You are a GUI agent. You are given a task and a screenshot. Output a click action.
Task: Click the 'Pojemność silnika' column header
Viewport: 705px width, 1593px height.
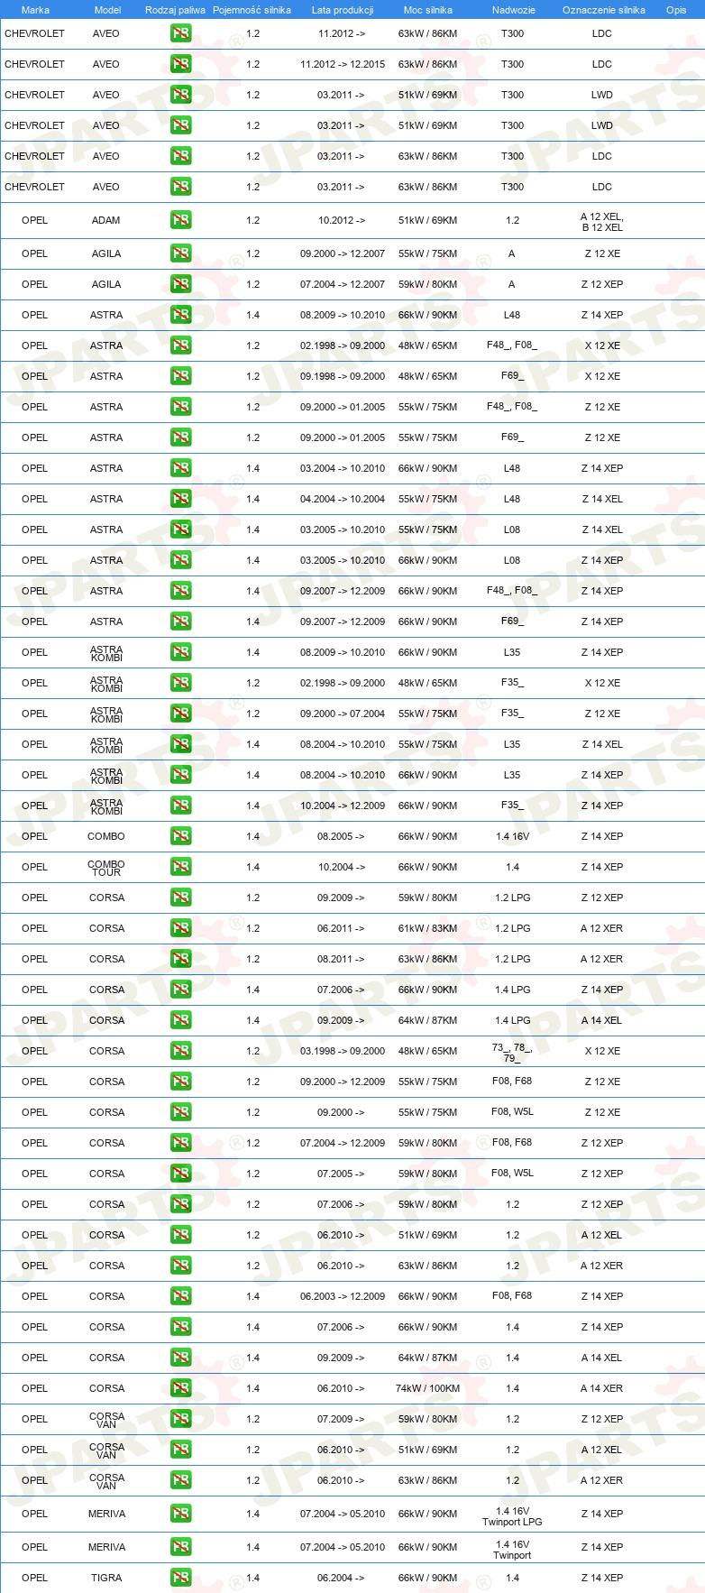pyautogui.click(x=252, y=10)
